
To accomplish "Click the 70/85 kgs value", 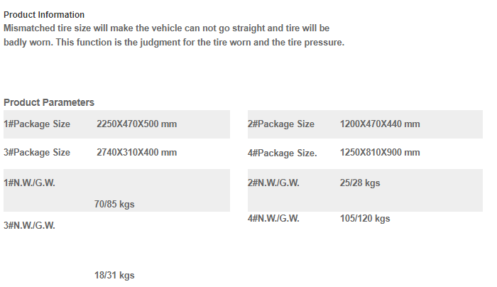I will pos(114,204).
